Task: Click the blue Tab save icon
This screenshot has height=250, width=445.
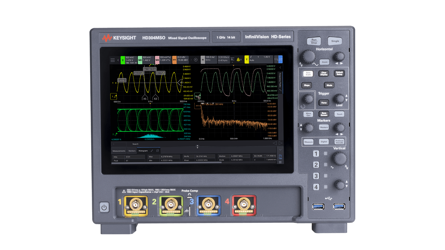Action: click(280, 157)
